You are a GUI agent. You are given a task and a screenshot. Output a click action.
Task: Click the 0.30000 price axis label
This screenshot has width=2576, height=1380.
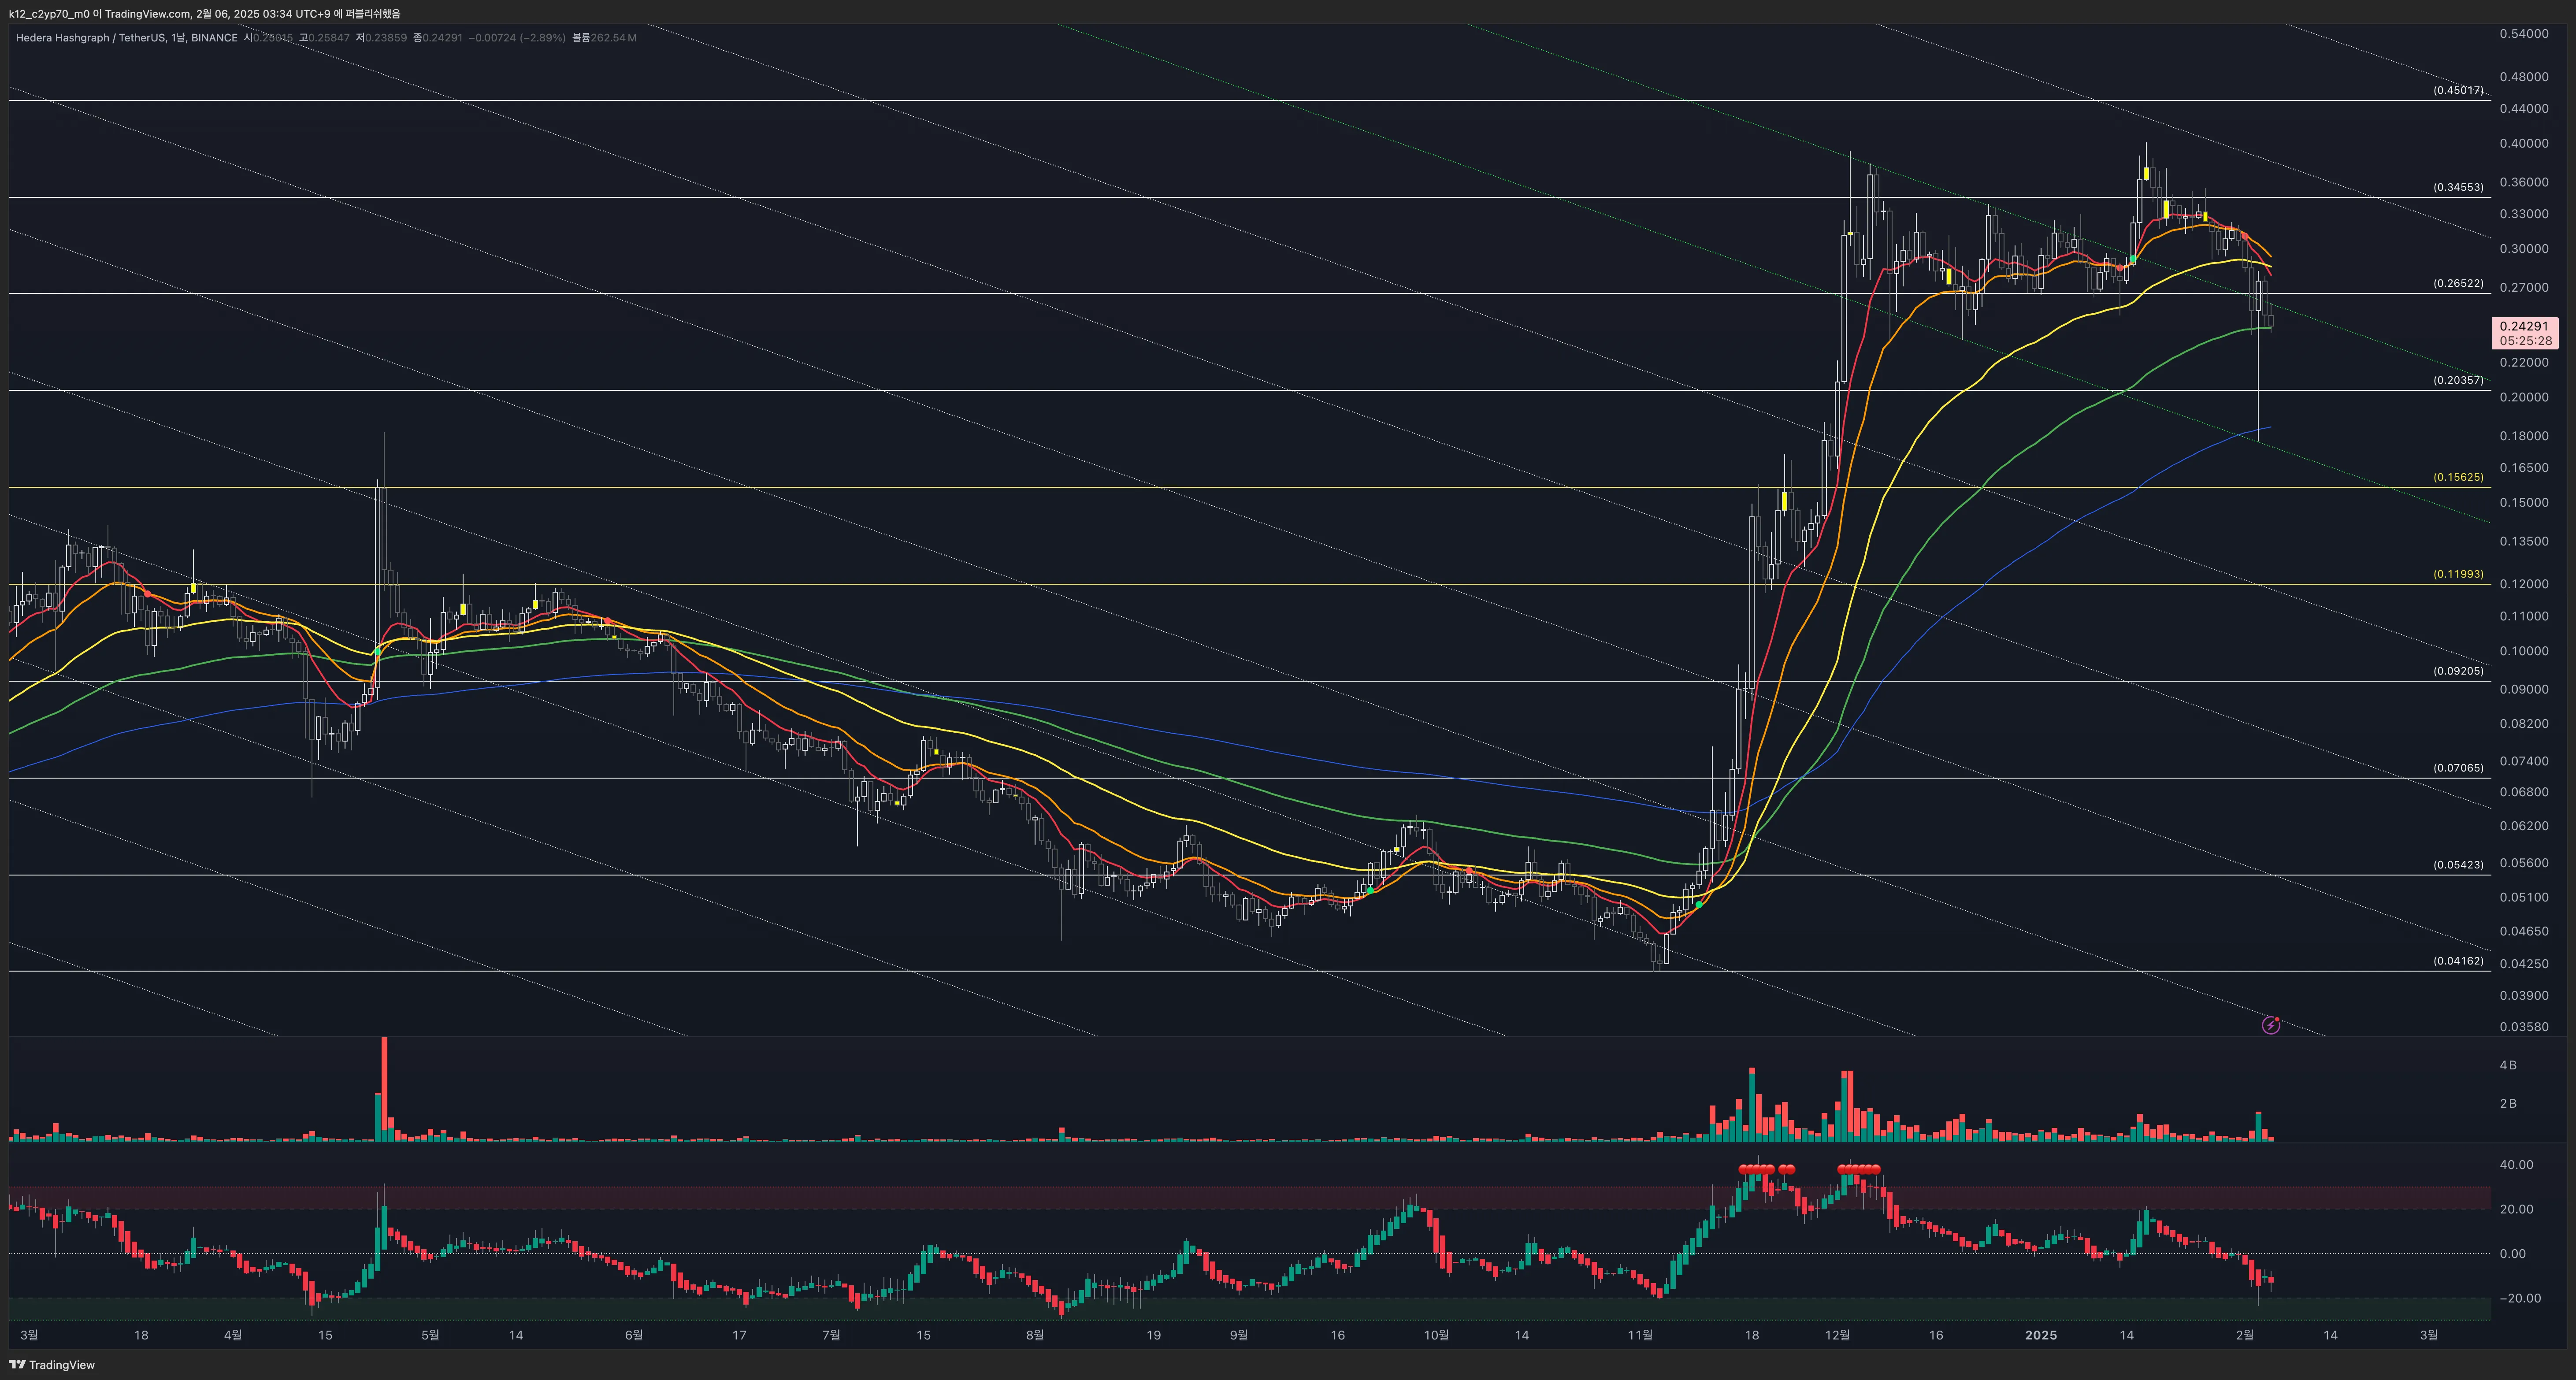click(2524, 249)
